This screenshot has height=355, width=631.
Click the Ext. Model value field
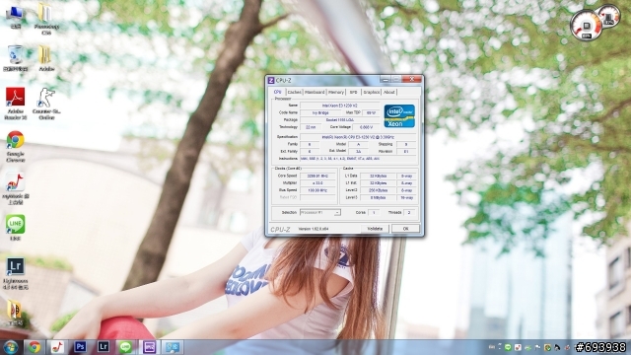point(358,152)
